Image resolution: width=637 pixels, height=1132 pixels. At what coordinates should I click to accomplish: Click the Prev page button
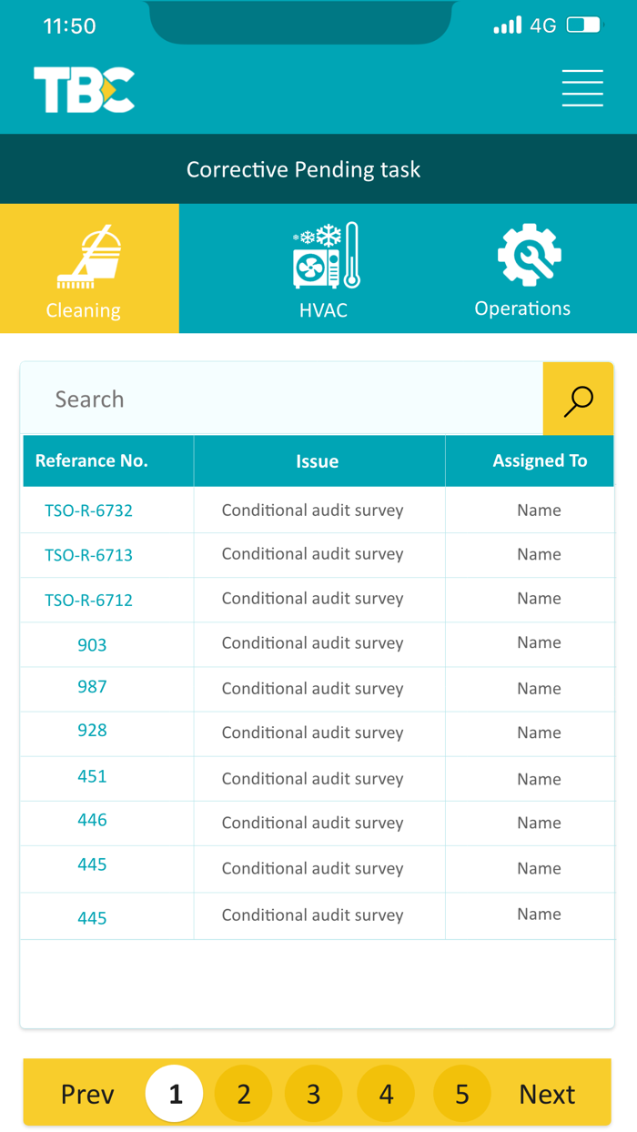pos(87,1094)
